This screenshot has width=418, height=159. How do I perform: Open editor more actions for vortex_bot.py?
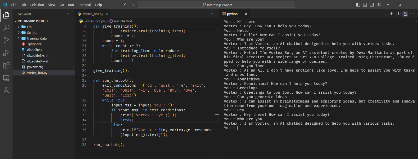(213, 14)
